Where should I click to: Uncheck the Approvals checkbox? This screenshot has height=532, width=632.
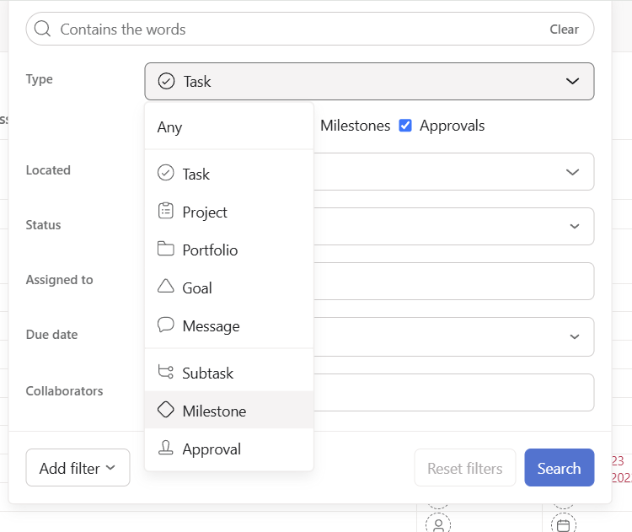[x=405, y=126]
